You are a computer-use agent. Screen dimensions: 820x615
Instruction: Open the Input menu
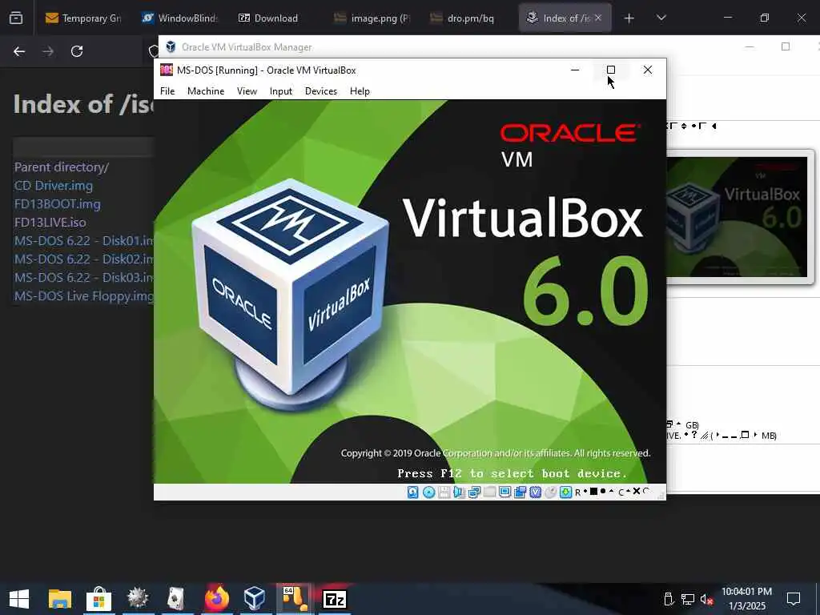281,91
